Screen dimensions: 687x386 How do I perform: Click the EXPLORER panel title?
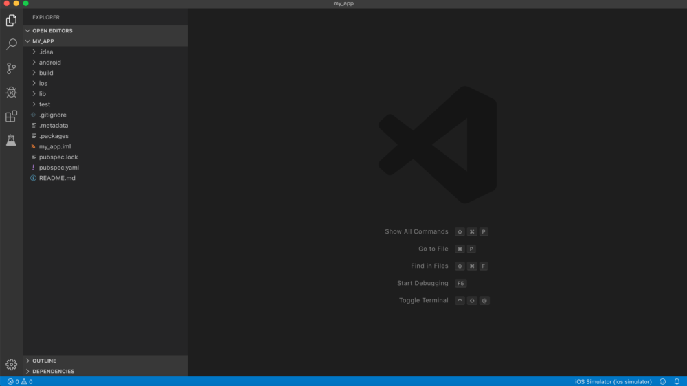[46, 17]
